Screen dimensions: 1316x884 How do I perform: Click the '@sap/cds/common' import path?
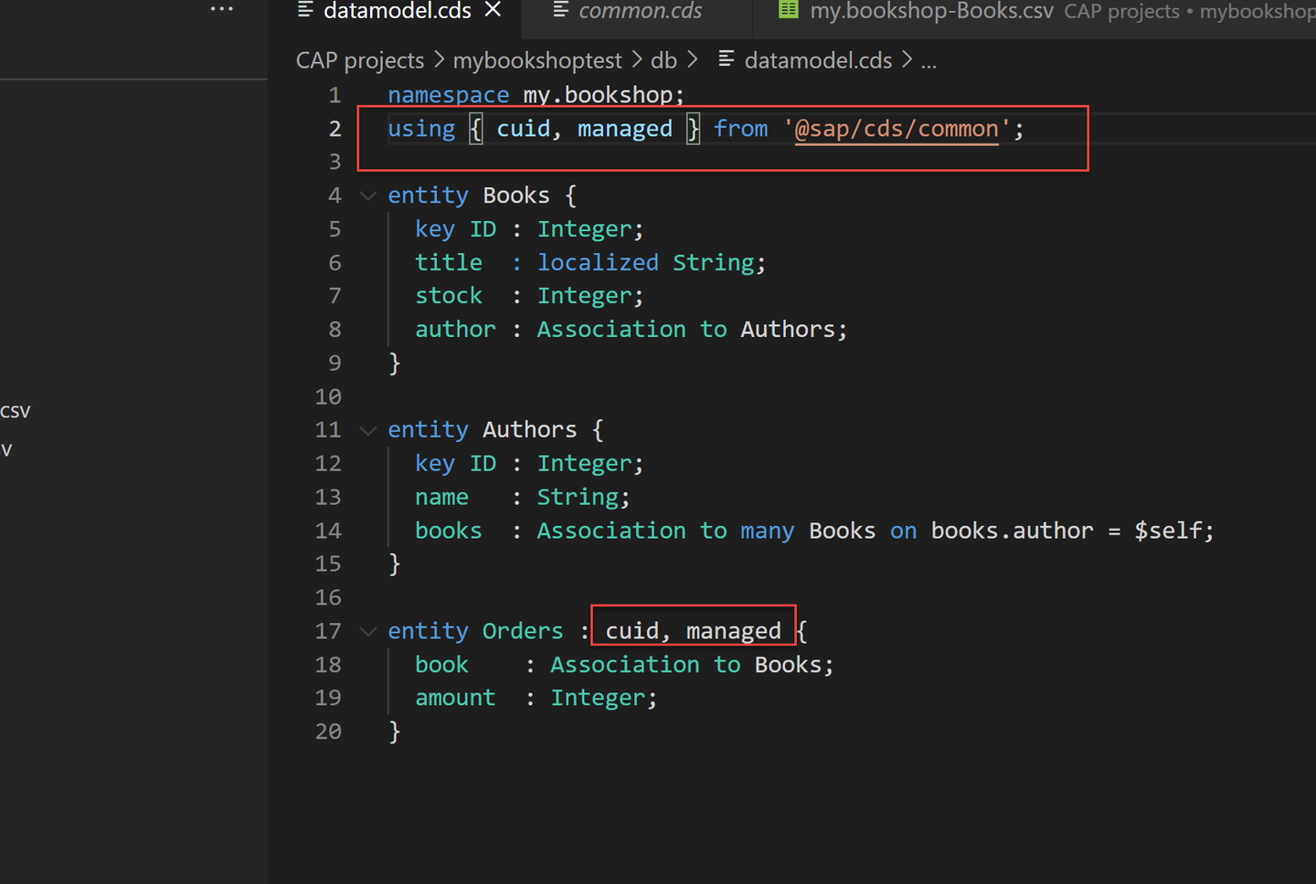(897, 129)
